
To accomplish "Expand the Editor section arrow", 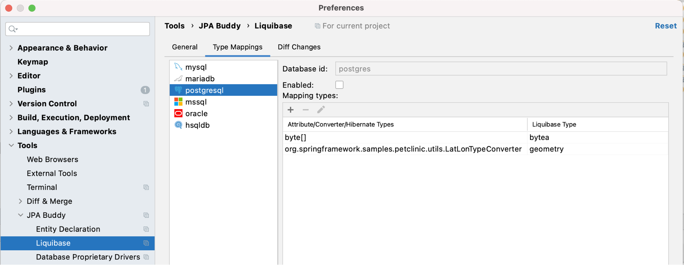I will tap(11, 76).
